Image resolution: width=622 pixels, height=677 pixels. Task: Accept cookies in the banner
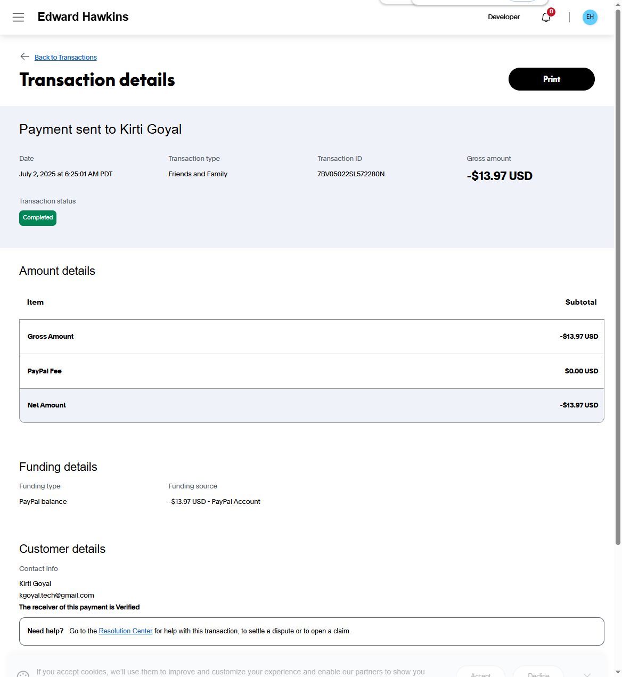[480, 674]
